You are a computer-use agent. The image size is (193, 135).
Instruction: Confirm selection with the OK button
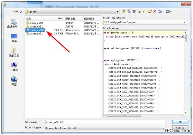point(180,122)
